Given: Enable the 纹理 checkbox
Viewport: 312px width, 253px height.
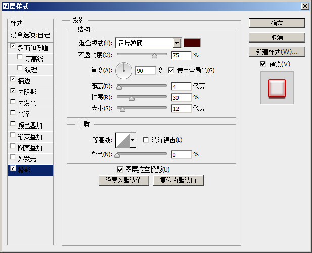Looking at the screenshot, I should [x=20, y=68].
